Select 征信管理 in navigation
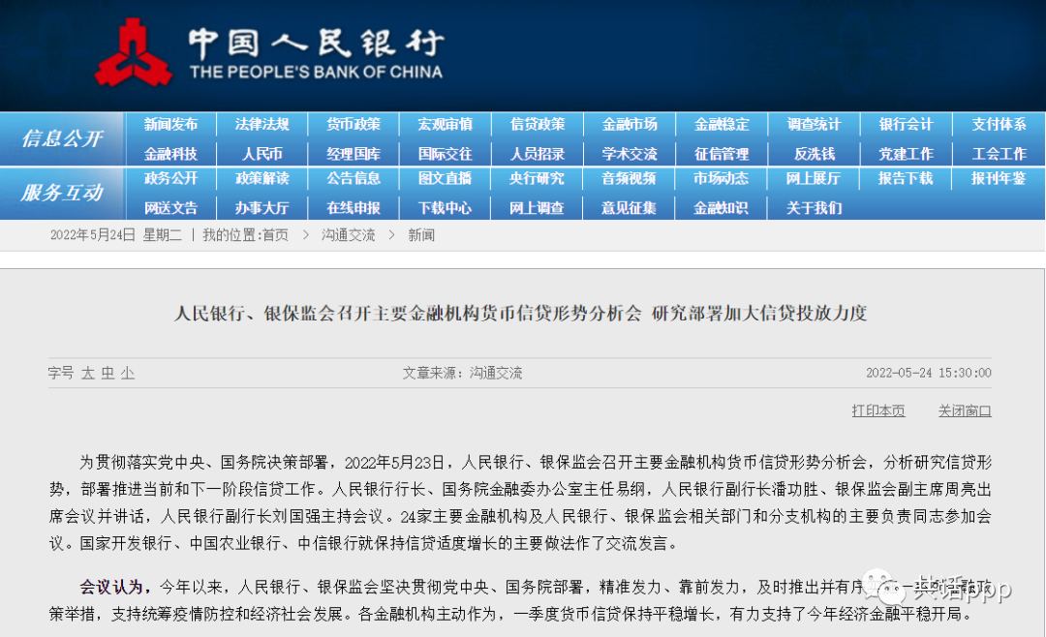The width and height of the screenshot is (1046, 637). [722, 154]
